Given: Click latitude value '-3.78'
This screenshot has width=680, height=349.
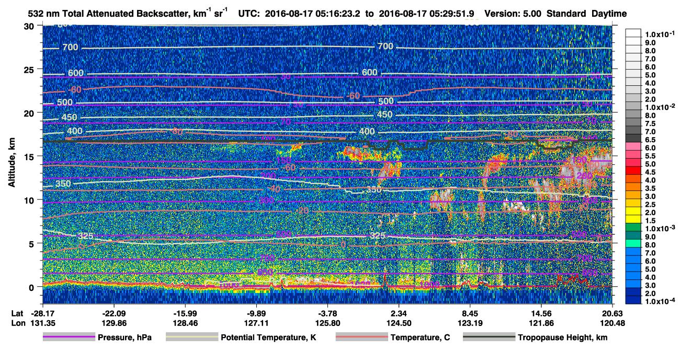Looking at the screenshot, I should (x=327, y=313).
